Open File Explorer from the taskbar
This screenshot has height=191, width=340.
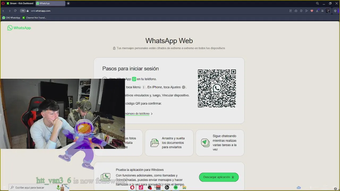[184, 188]
